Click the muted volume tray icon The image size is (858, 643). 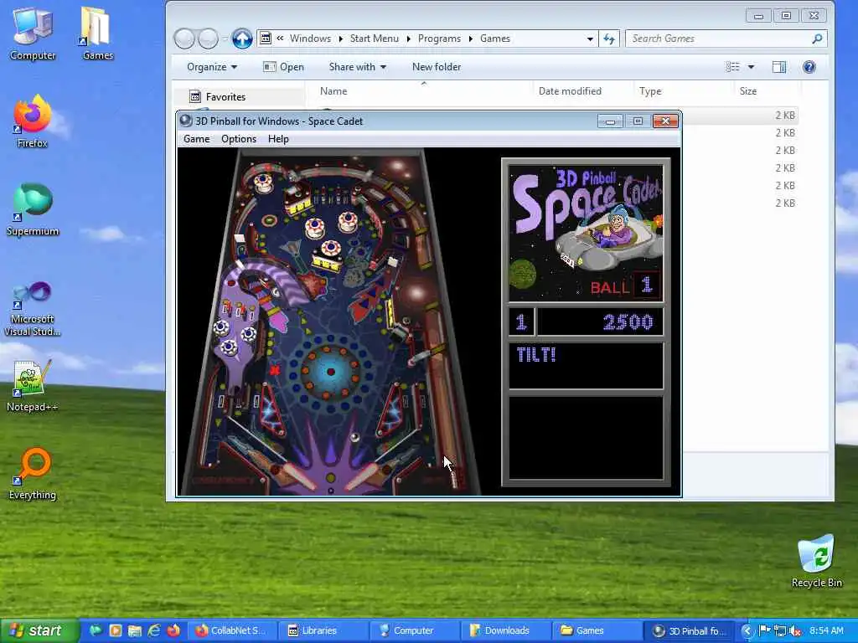795,631
